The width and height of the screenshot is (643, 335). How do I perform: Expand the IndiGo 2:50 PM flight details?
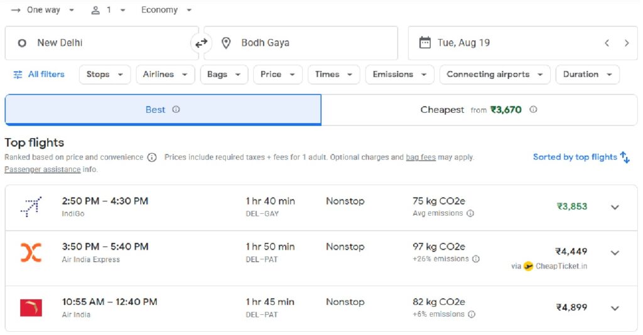point(615,207)
